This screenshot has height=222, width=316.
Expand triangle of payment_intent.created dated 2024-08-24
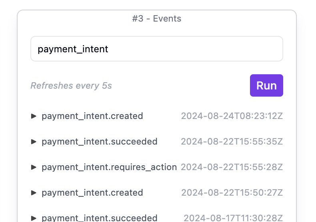coord(34,116)
